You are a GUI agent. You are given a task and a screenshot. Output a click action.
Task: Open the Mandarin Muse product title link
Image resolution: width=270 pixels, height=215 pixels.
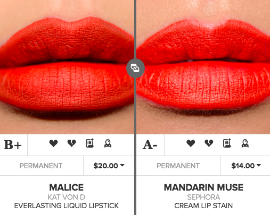coord(203,187)
